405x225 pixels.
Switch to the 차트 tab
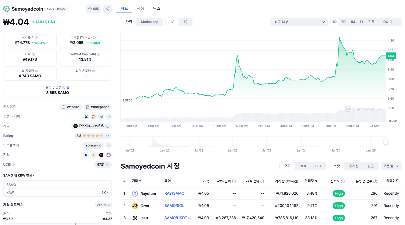coord(124,8)
